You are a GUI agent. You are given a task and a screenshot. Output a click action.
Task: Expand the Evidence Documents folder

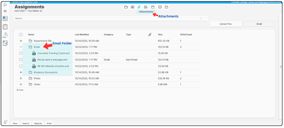21,72
